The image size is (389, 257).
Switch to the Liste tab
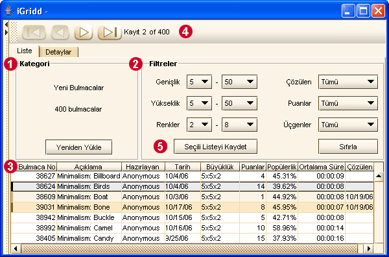click(25, 51)
